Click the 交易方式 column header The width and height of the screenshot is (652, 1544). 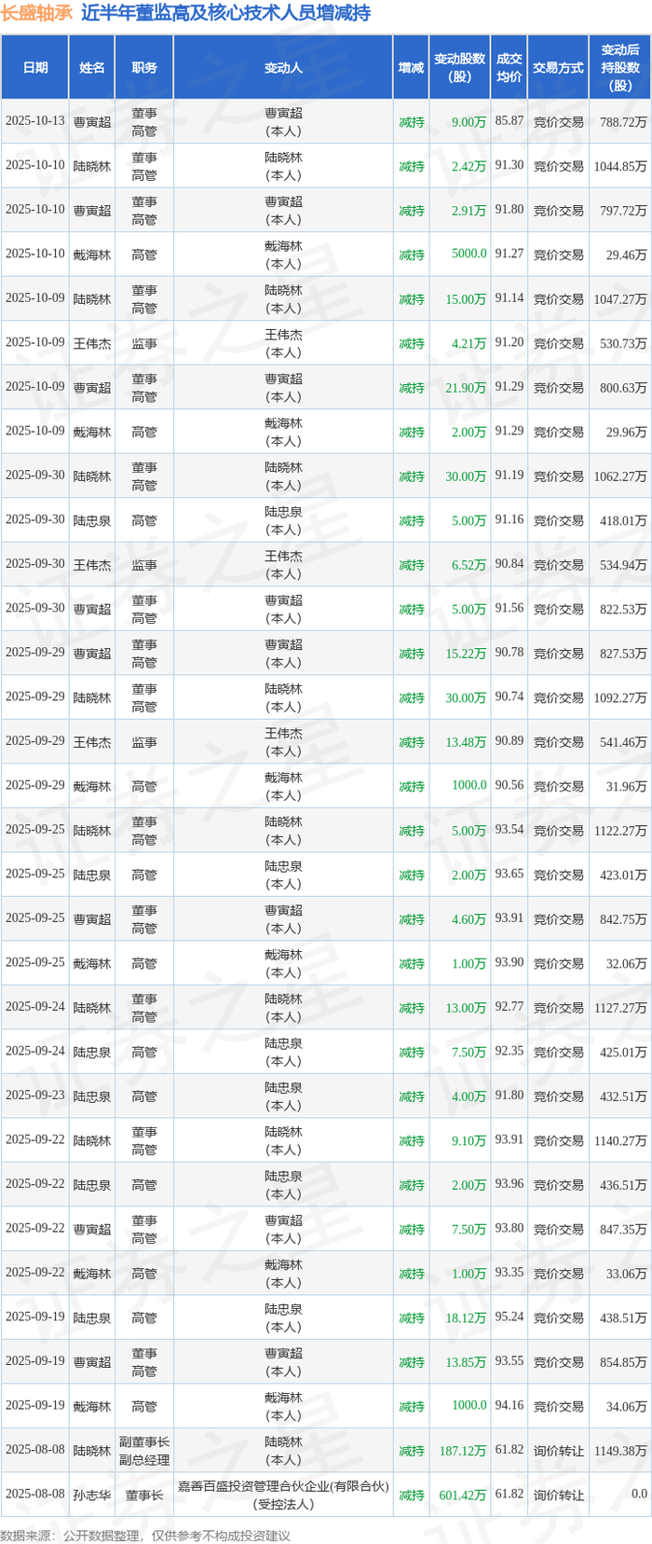tap(558, 68)
